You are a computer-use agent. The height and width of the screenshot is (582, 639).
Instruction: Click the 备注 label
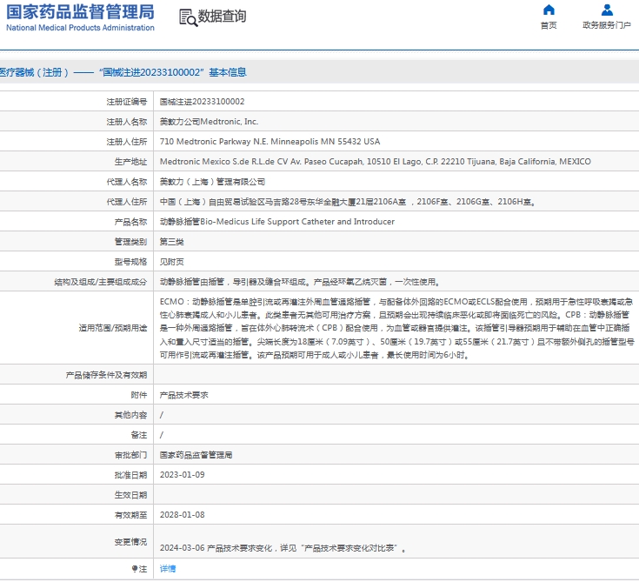coord(139,435)
